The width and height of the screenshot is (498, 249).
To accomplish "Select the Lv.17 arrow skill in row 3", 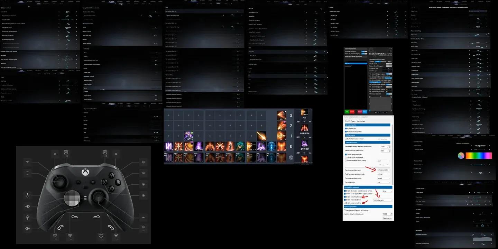I will click(282, 115).
